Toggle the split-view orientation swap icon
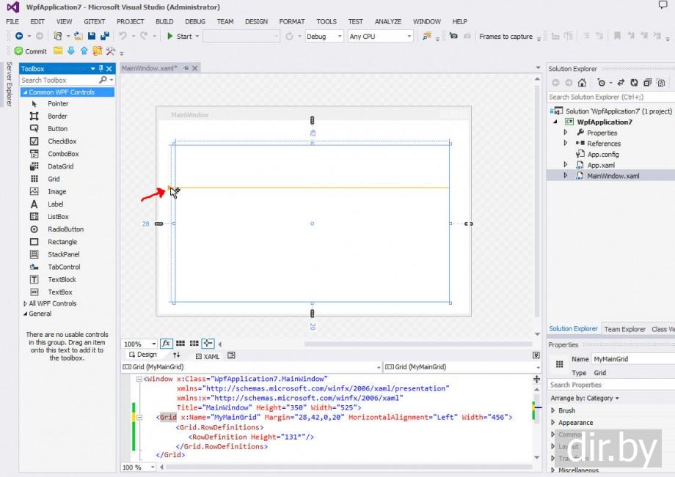 [x=177, y=355]
